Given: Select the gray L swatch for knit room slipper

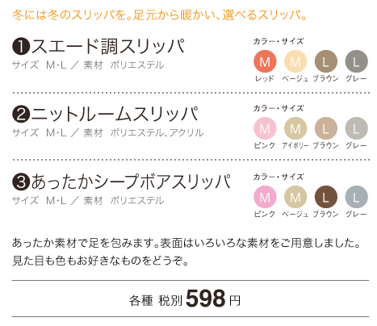Looking at the screenshot, I should pyautogui.click(x=356, y=128).
